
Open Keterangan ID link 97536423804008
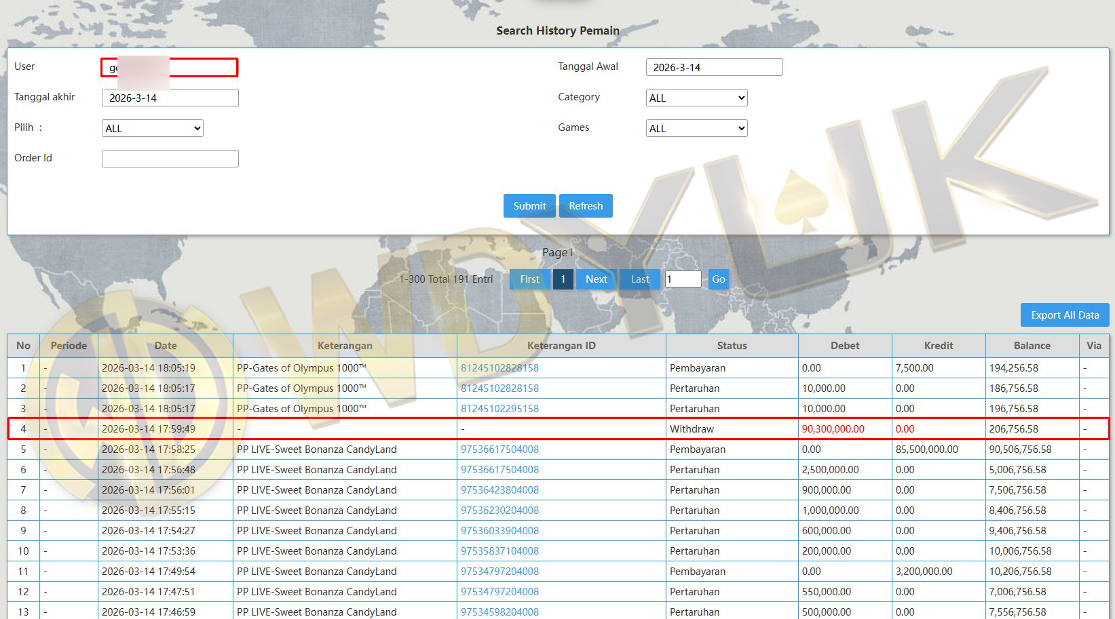pyautogui.click(x=499, y=490)
